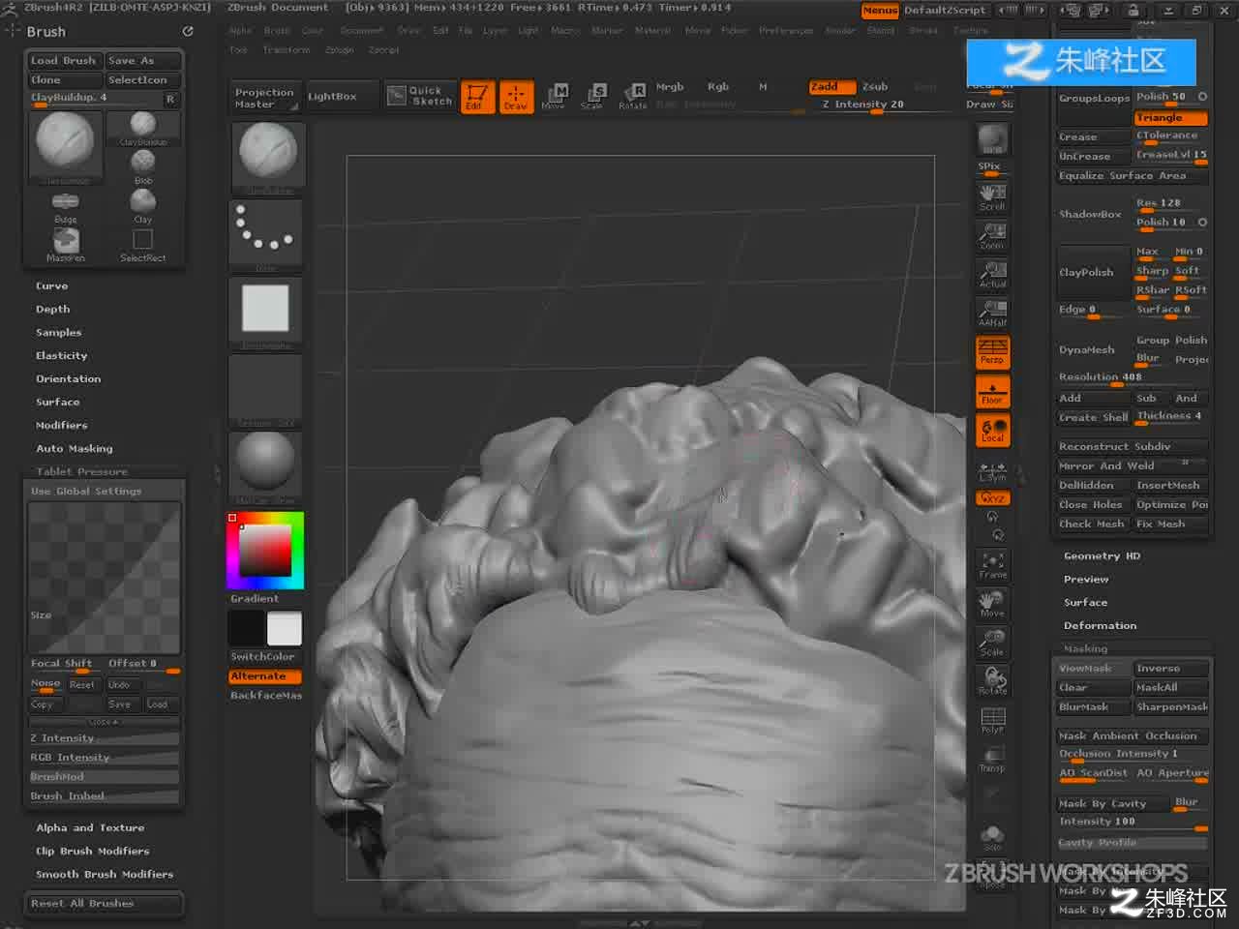Click the Rotate view icon on right shelf
1239x929 pixels.
point(992,681)
